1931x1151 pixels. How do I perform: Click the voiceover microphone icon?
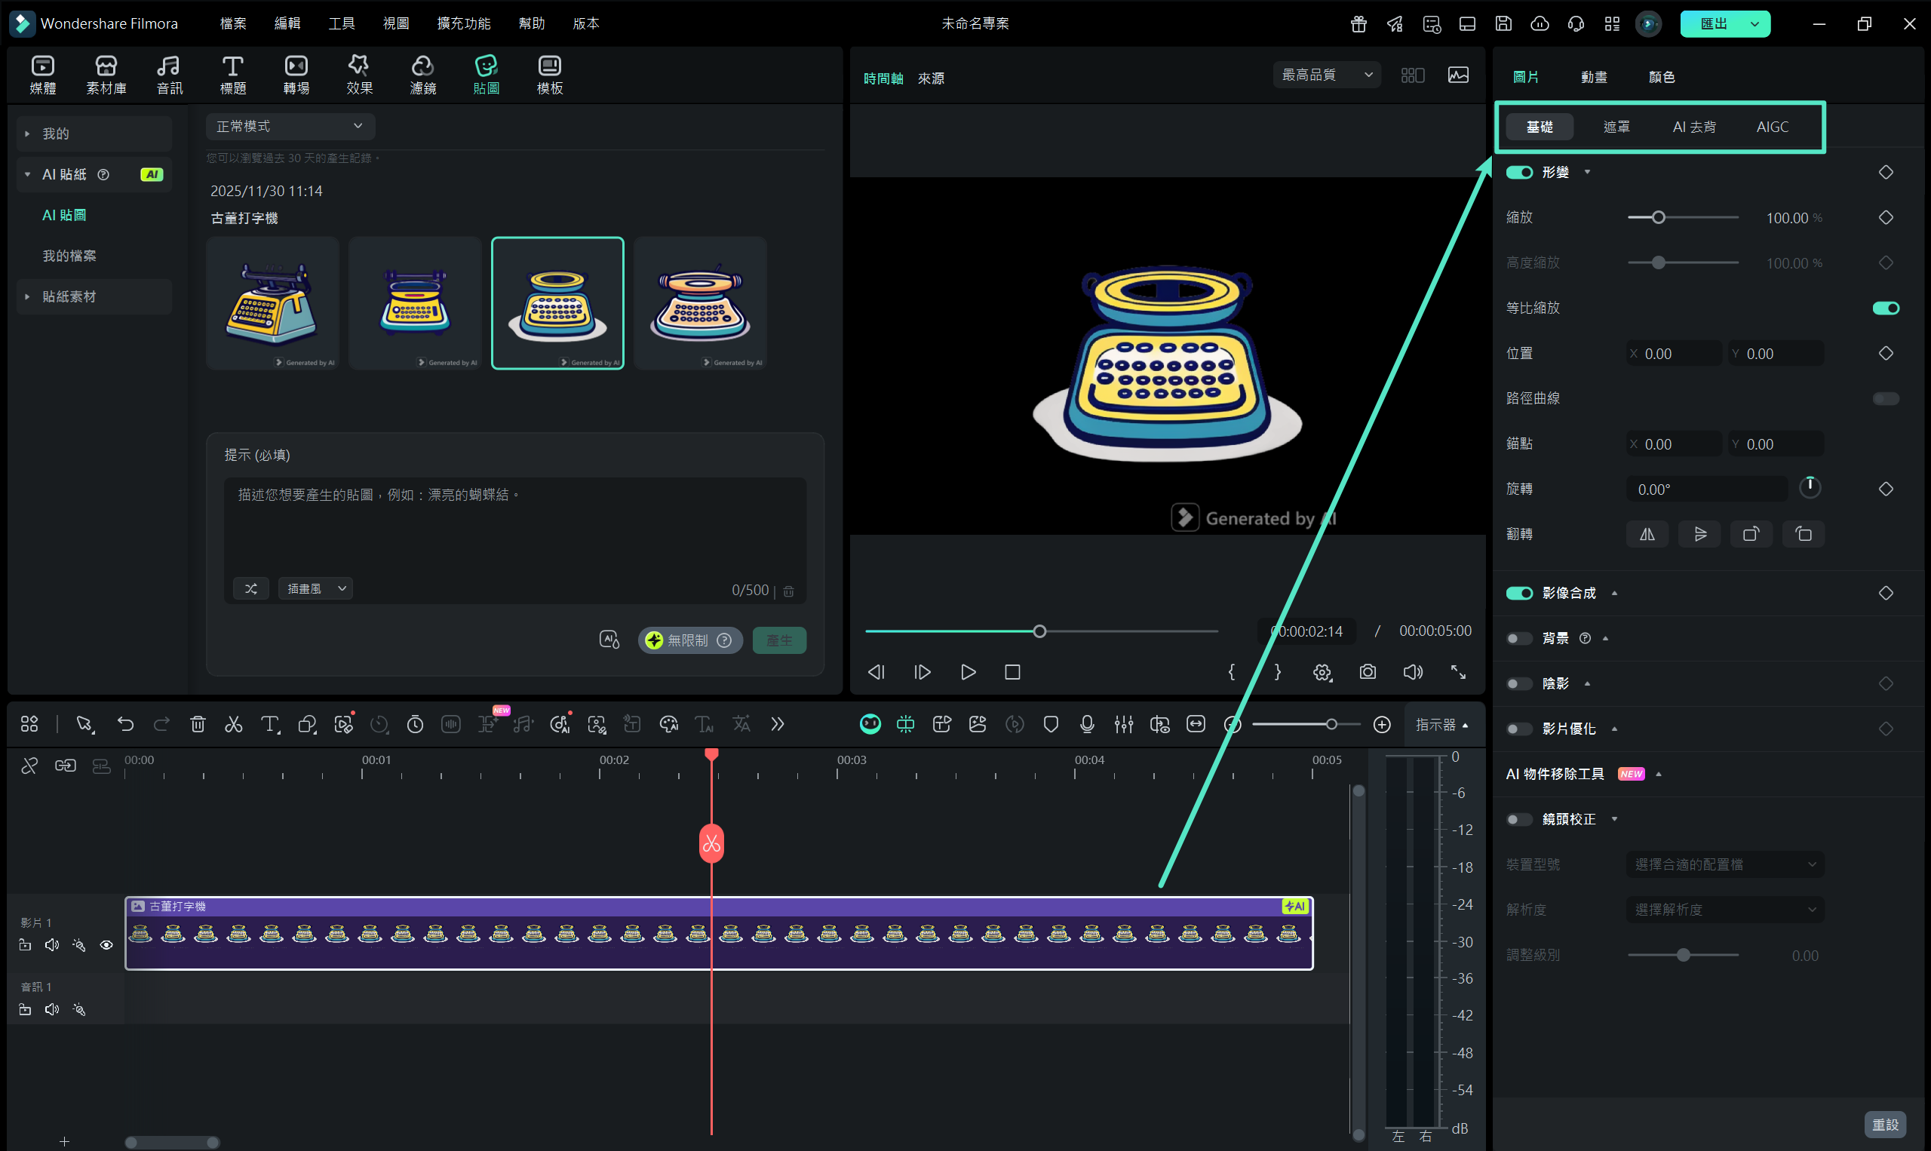pyautogui.click(x=1087, y=724)
